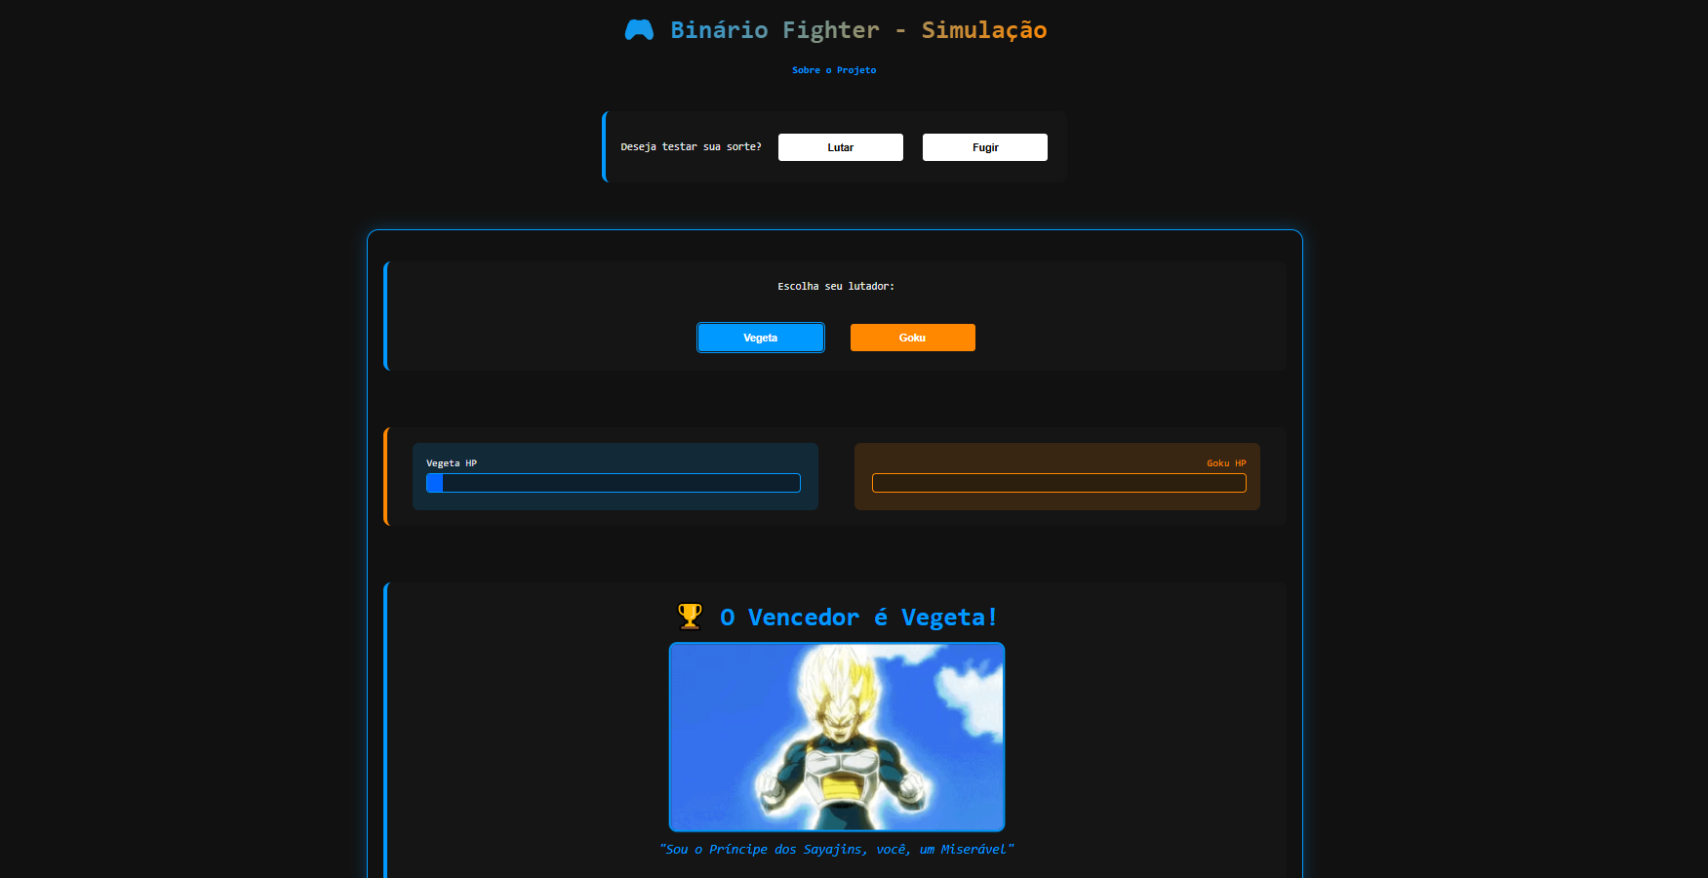Click the blue gamepad controller icon

(639, 29)
